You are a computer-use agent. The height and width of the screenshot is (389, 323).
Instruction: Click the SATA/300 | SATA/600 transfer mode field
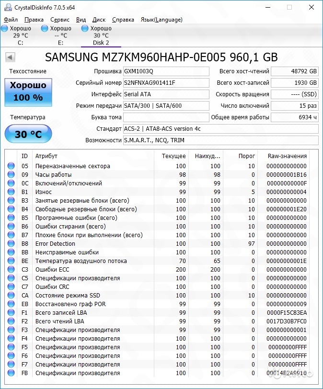pyautogui.click(x=166, y=106)
